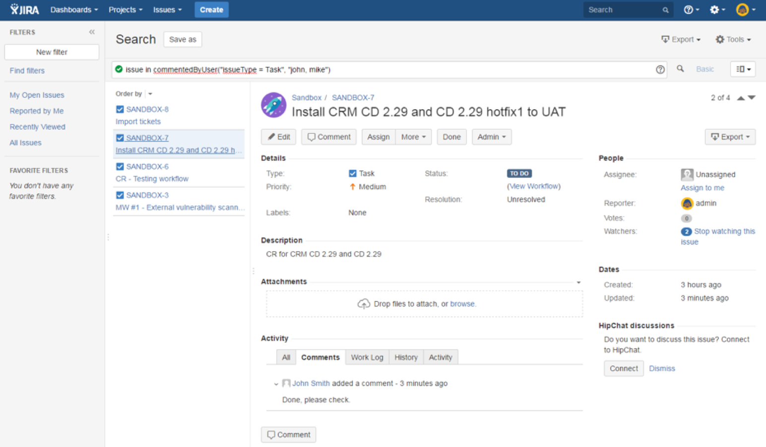
Task: Go to next issue with down arrow
Action: pos(752,98)
